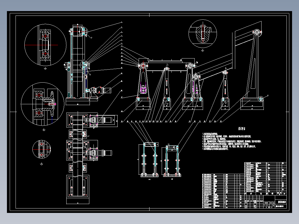Image resolution: width=299 pixels, height=224 pixels.
Task: Select the narrower cross-section frame view
Action: (x=172, y=161)
